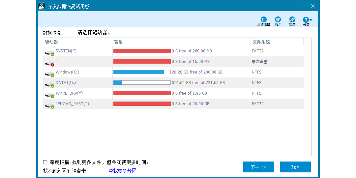
Task: Expand the dropdown arrow beside 帮助
Action: tap(311, 20)
